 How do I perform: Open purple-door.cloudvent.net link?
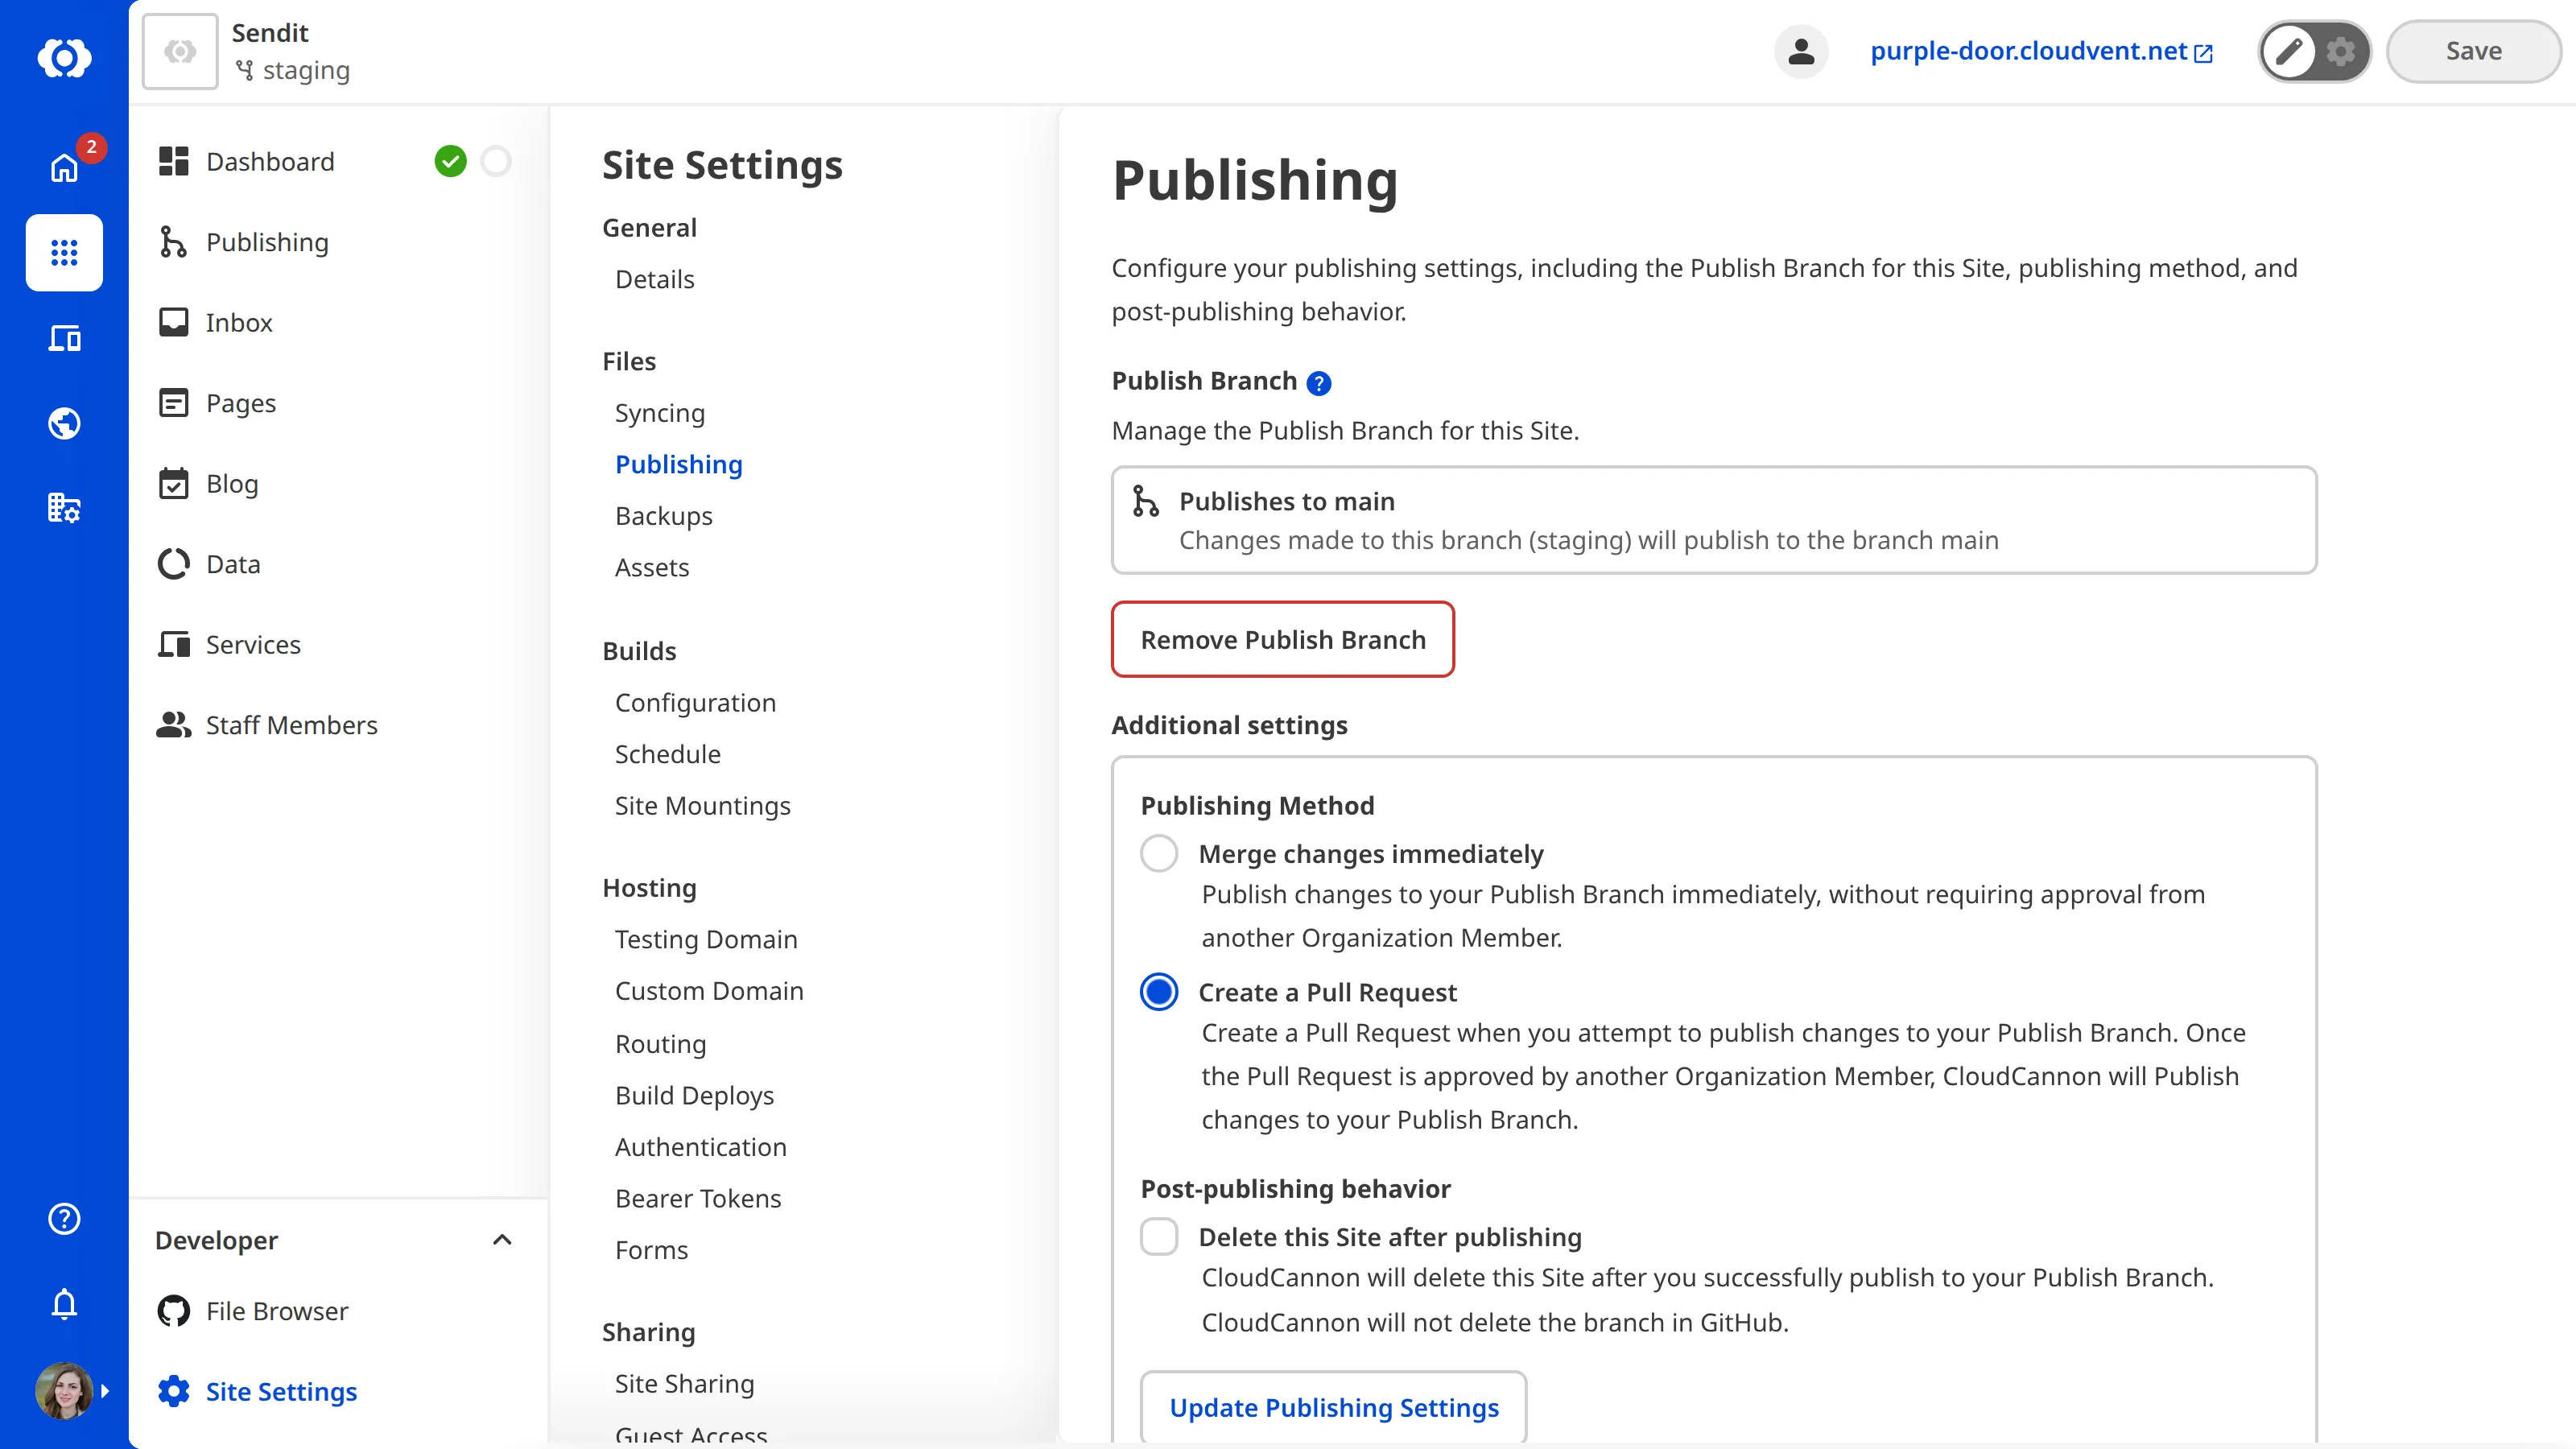(x=2041, y=51)
